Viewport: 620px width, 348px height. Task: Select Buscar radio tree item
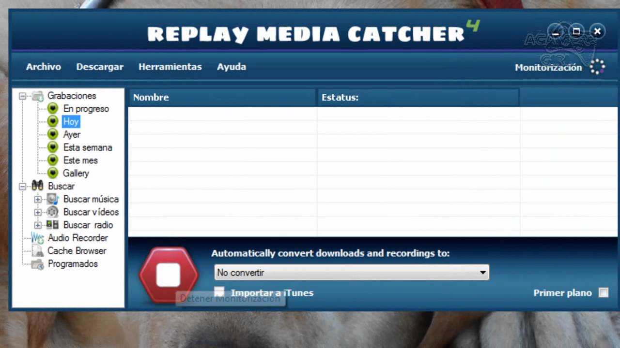click(x=88, y=225)
